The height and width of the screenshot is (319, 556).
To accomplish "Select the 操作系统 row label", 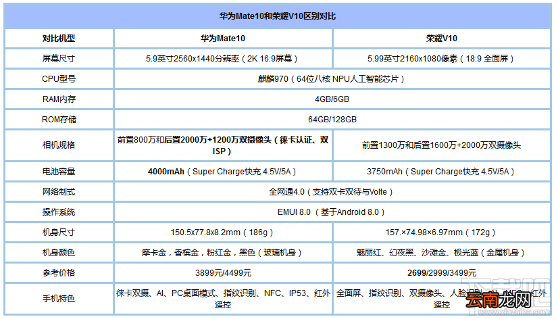I will coord(59,212).
